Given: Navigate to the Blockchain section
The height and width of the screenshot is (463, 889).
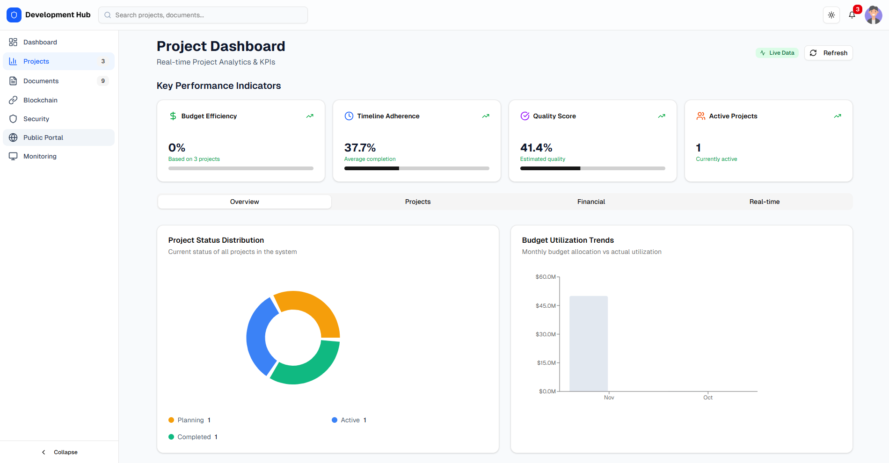Looking at the screenshot, I should point(40,100).
